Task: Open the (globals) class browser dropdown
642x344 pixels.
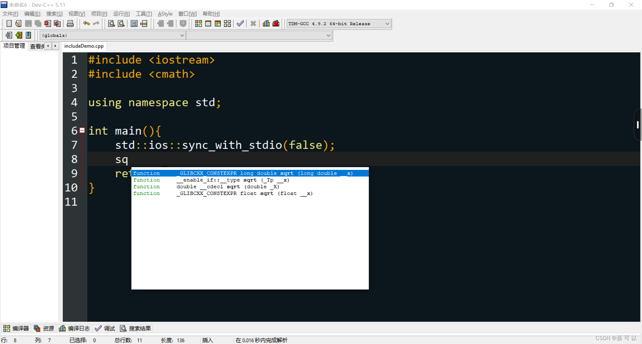Action: [x=182, y=35]
